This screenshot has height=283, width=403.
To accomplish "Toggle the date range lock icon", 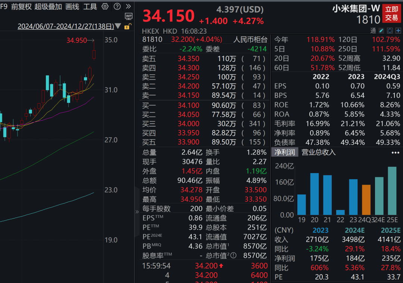I will click(128, 26).
